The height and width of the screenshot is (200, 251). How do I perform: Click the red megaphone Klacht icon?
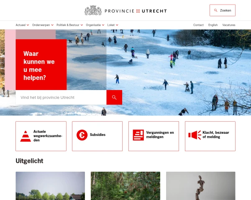195,135
